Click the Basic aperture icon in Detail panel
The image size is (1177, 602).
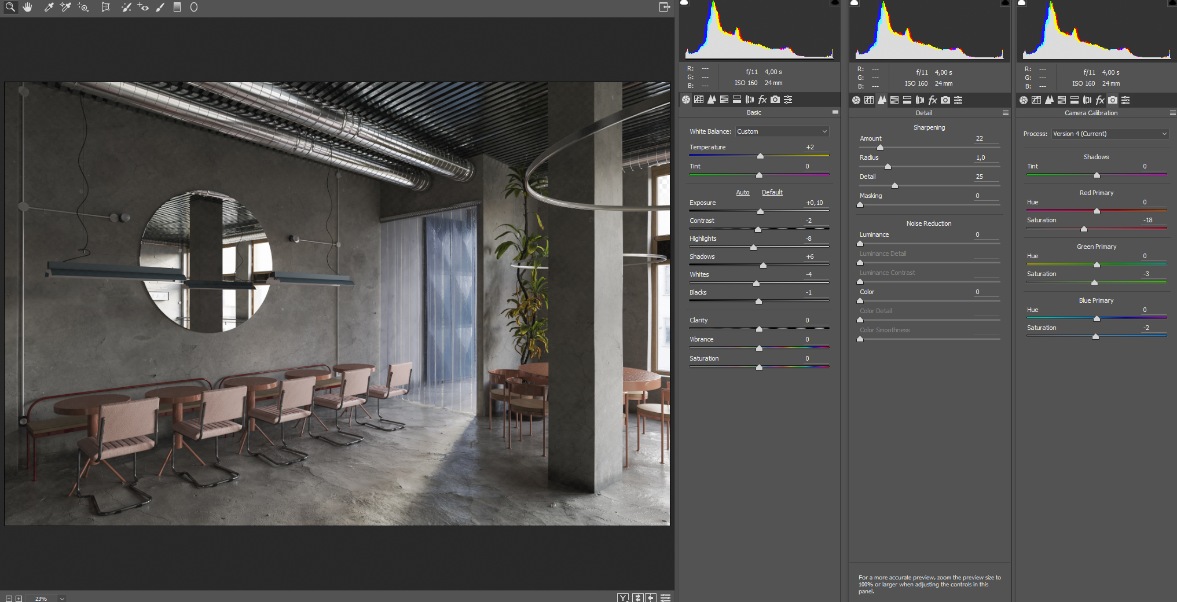point(856,100)
